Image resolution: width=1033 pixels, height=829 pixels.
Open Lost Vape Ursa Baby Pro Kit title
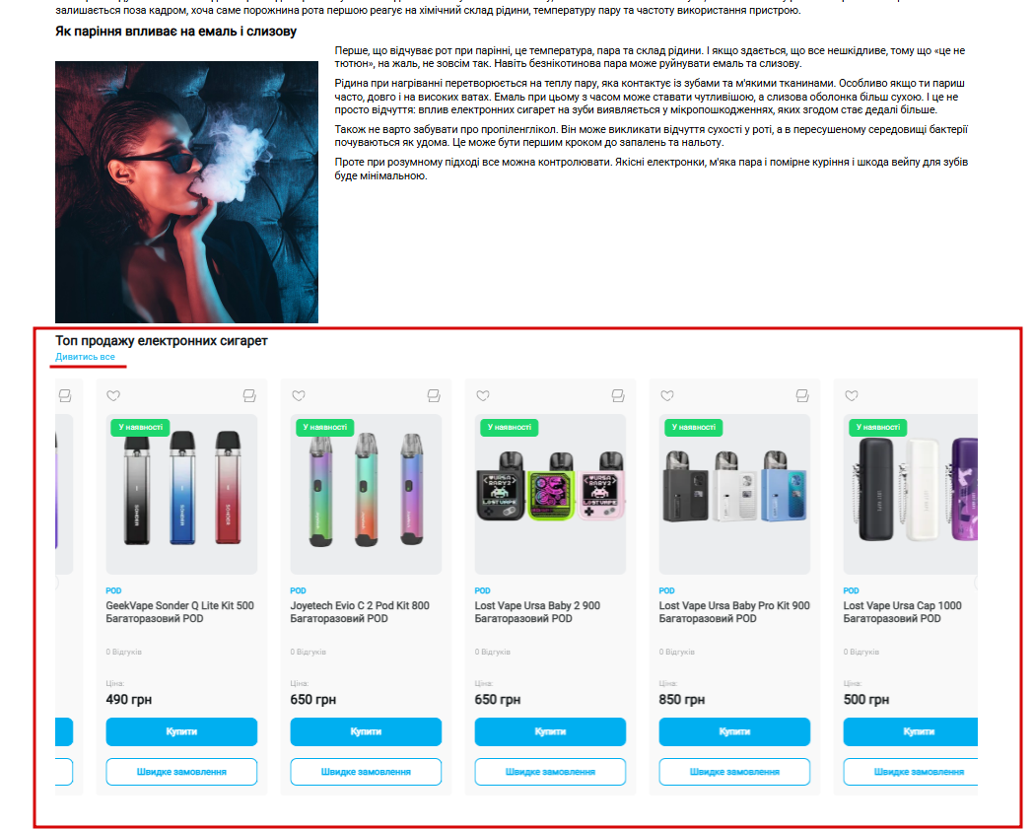[x=734, y=611]
